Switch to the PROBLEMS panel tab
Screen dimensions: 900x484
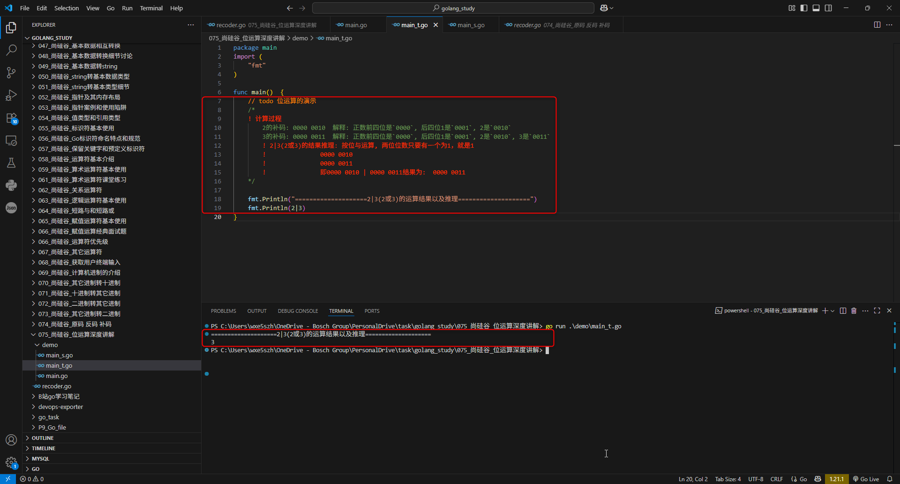pos(224,311)
